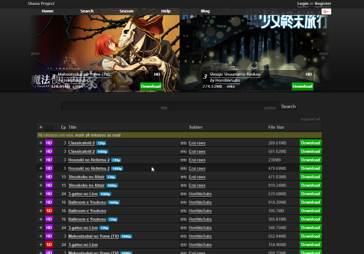Click the Login link
The image size is (364, 254).
tap(303, 4)
